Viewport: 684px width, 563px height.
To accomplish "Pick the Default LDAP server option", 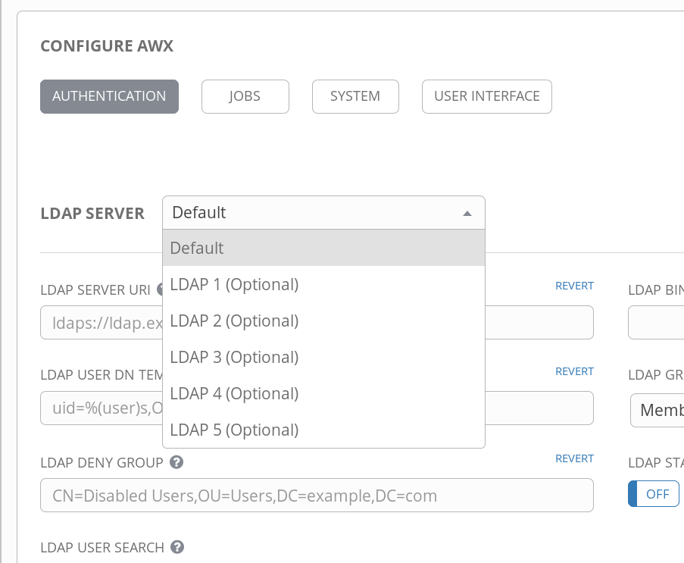I will [196, 248].
